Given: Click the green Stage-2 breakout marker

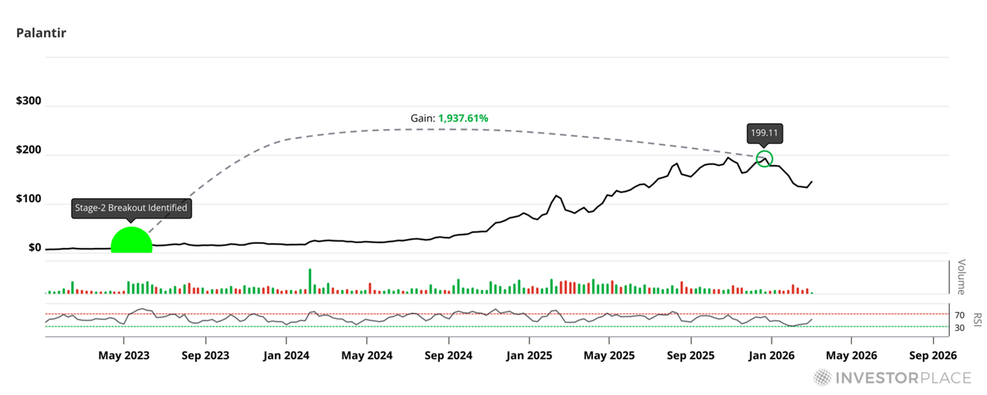Looking at the screenshot, I should pos(132,240).
